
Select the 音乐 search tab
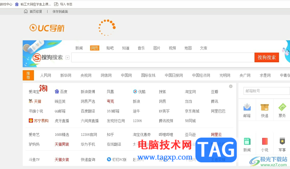[141, 48]
